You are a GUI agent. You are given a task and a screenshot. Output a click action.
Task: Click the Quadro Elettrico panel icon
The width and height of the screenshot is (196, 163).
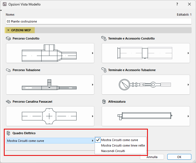tap(8, 133)
